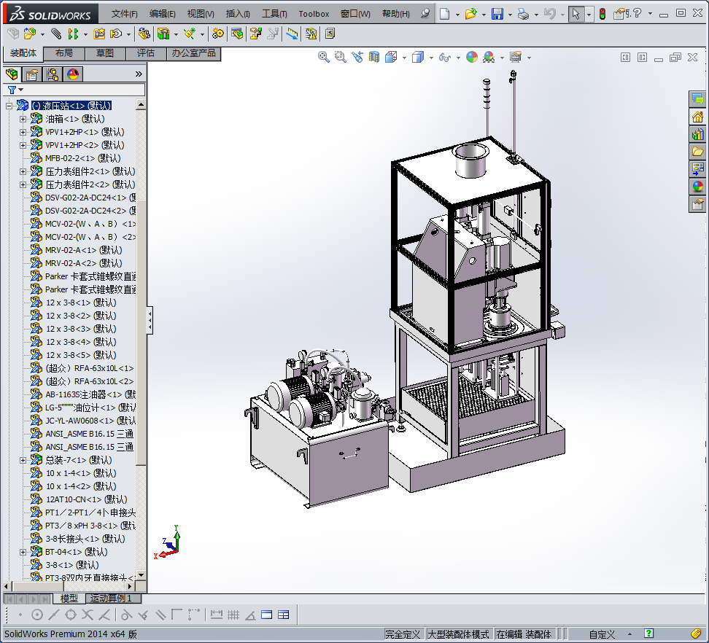The height and width of the screenshot is (643, 709).
Task: Expand the 油箱<1> tree node
Action: point(23,119)
